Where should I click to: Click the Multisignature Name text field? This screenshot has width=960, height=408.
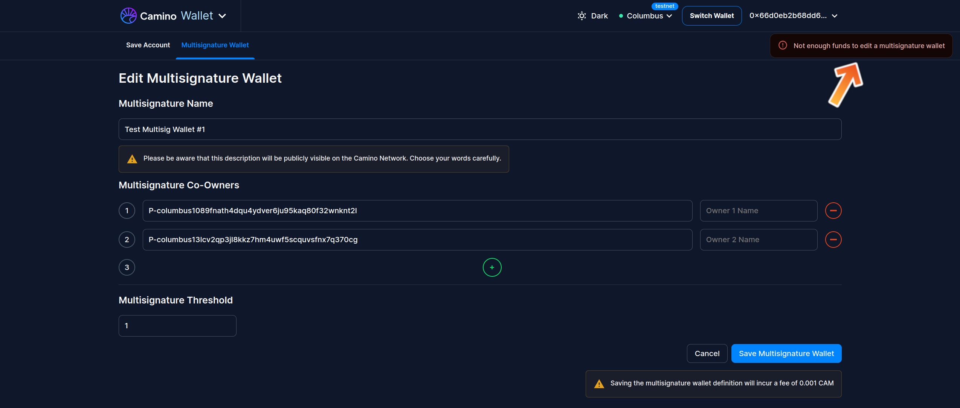coord(479,129)
